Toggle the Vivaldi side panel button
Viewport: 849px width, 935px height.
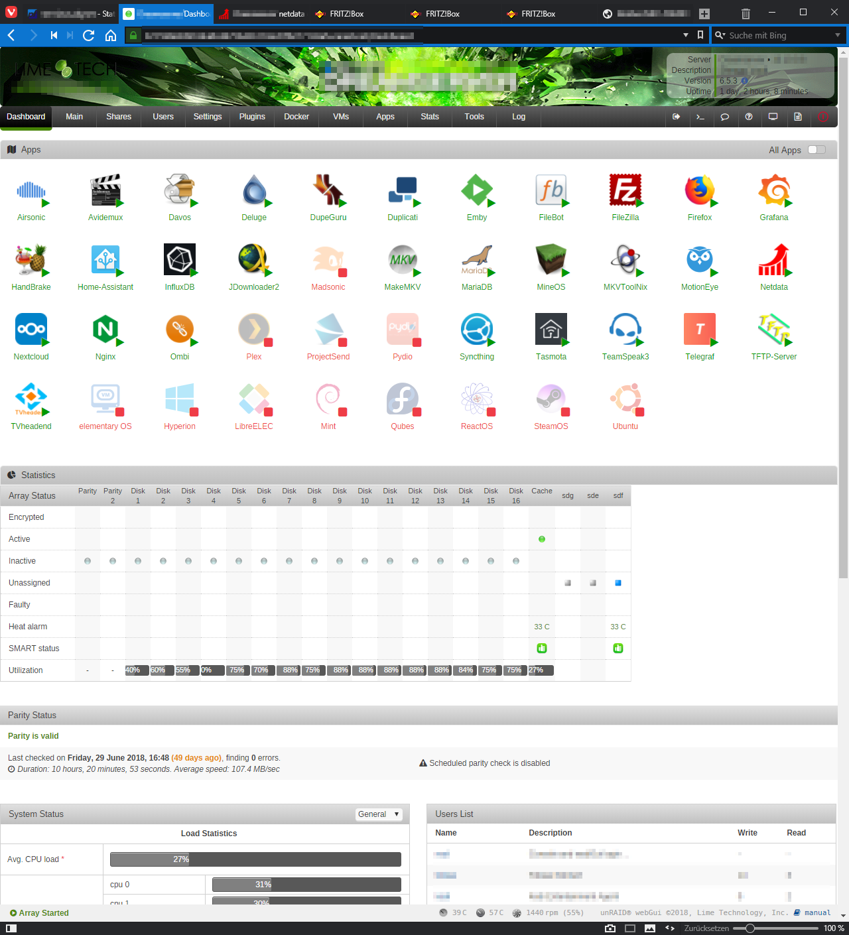(x=11, y=928)
